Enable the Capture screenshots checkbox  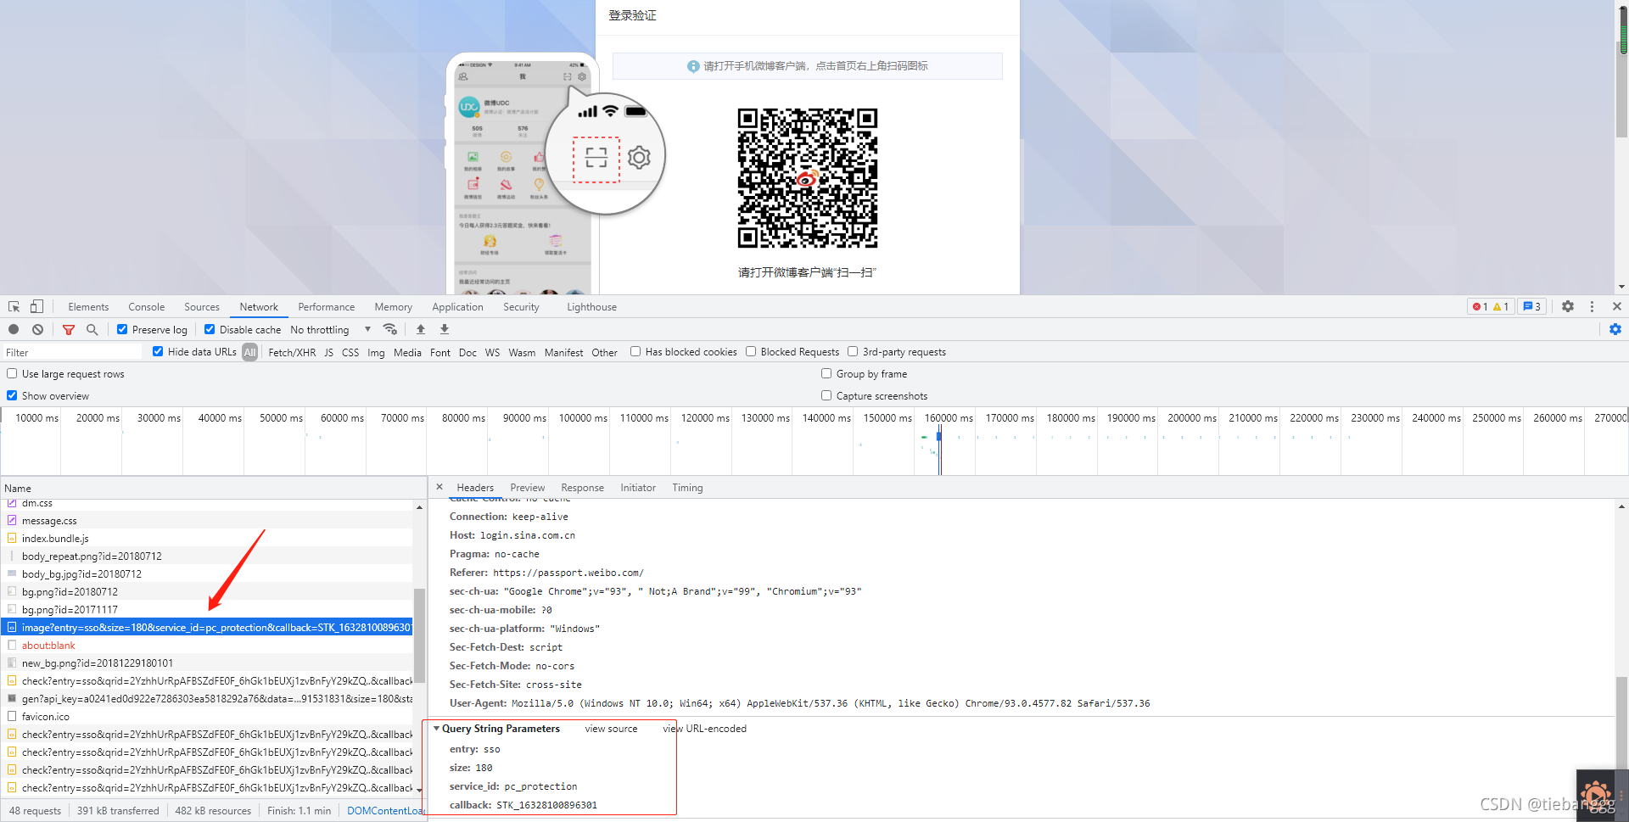coord(826,395)
